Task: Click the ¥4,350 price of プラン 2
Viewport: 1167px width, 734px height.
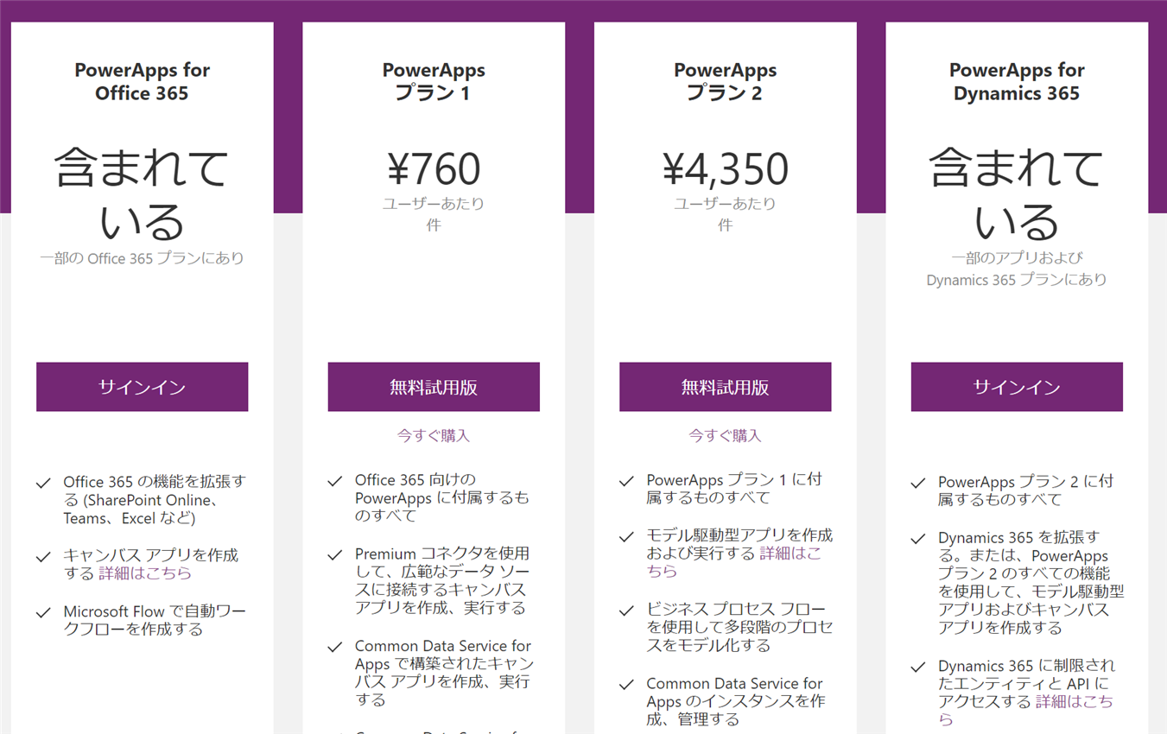Action: point(725,169)
